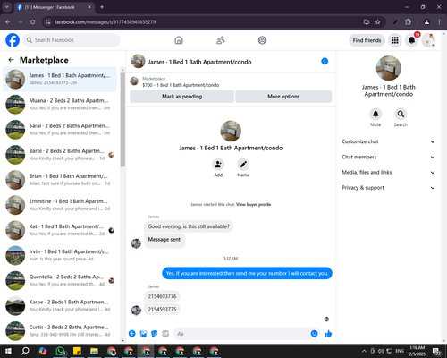Open File Explorer from the taskbar
The image size is (447, 358).
coord(94,351)
